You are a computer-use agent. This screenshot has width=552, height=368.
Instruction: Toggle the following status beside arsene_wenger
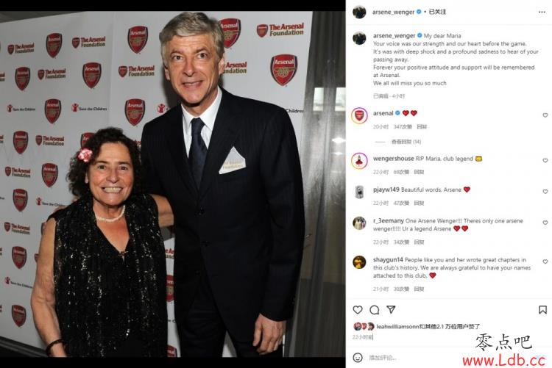437,12
